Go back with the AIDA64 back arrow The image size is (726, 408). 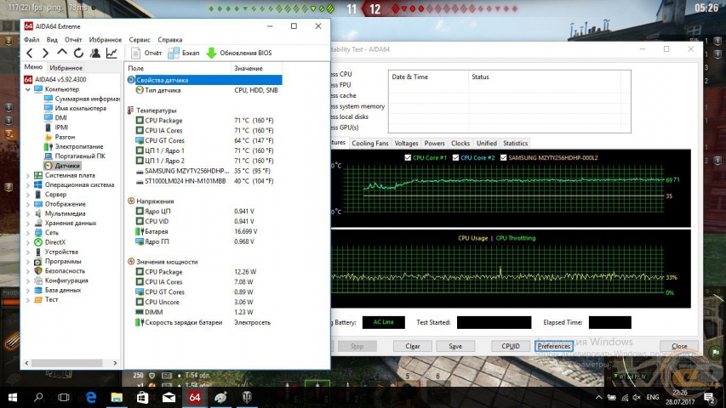click(30, 54)
